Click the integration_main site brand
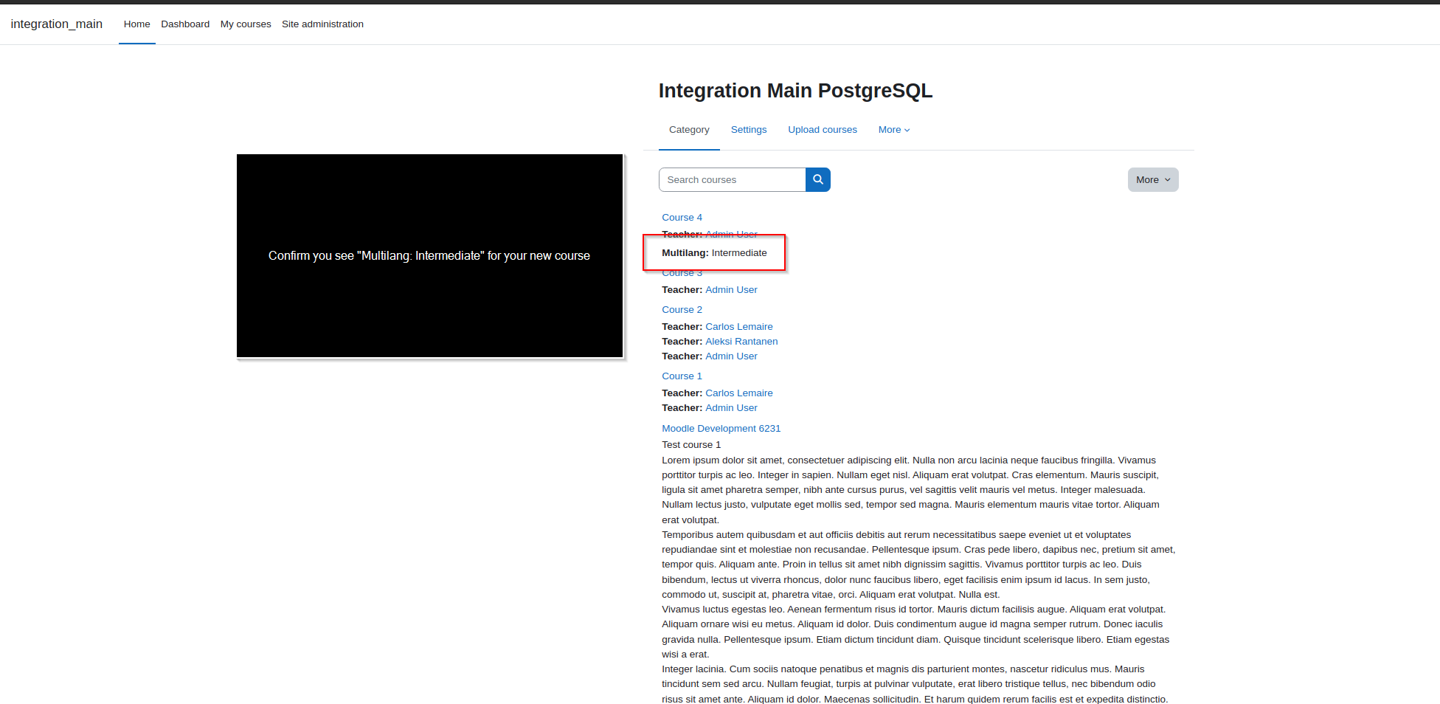This screenshot has width=1440, height=704. [x=57, y=24]
